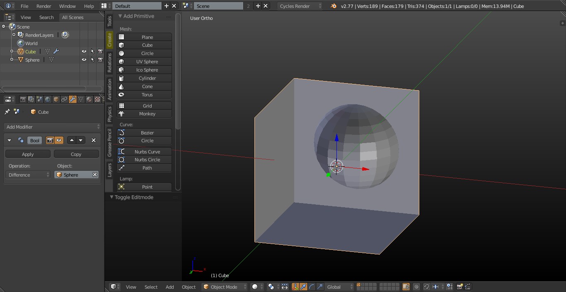Open the Object properties tab cube icon

pyautogui.click(x=56, y=99)
